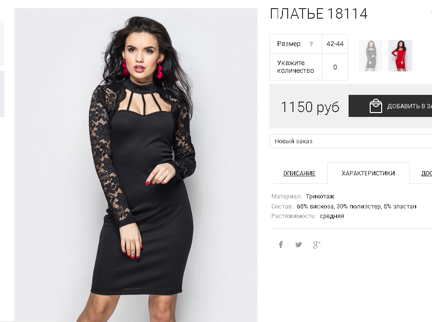Viewport: 432px width, 322px height.
Task: Click the upper left side thumbnail strip
Action: click(2, 43)
